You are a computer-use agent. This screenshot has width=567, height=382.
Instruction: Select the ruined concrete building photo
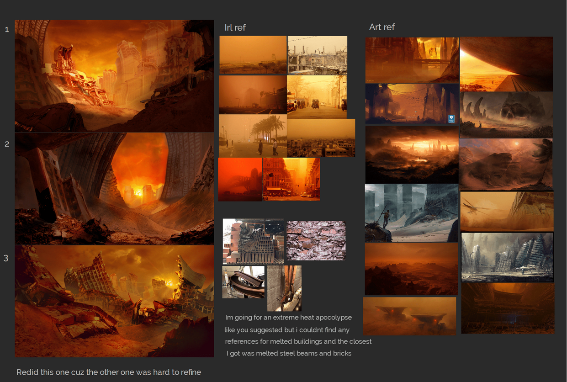click(x=317, y=55)
